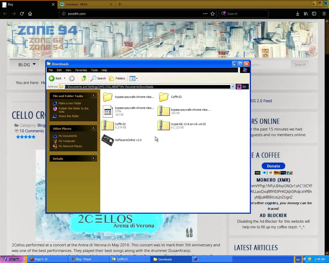Open the File menu in Downloads
The image size is (329, 263).
coord(51,70)
